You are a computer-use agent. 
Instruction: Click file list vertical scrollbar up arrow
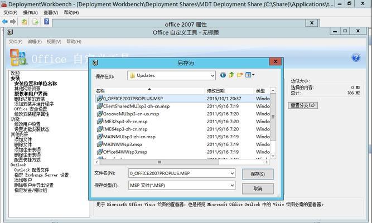tap(273, 91)
